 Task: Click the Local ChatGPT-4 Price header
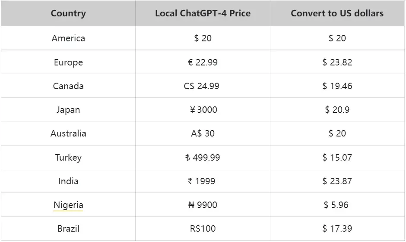(203, 13)
